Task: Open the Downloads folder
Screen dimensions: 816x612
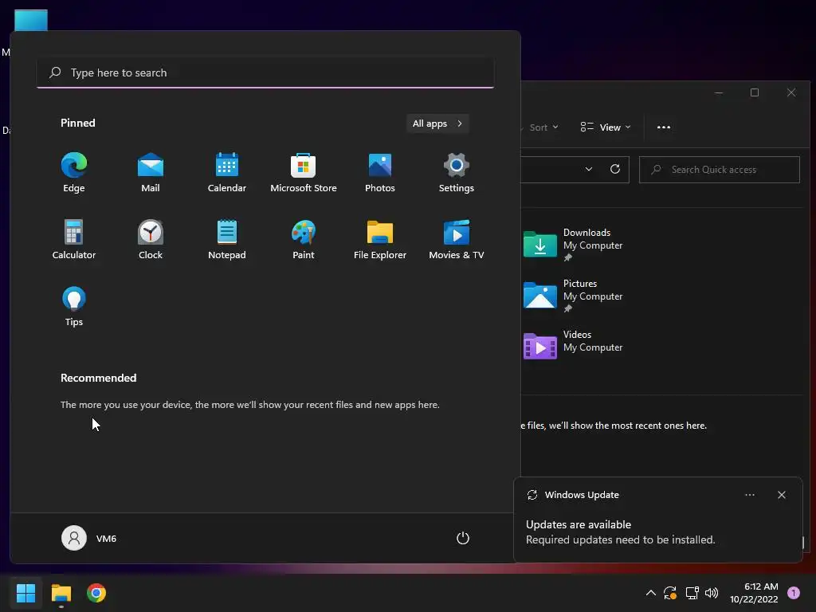Action: click(572, 245)
